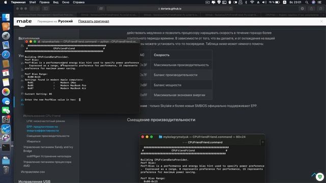Click Показать оригинал link in mate bar

coord(94,21)
